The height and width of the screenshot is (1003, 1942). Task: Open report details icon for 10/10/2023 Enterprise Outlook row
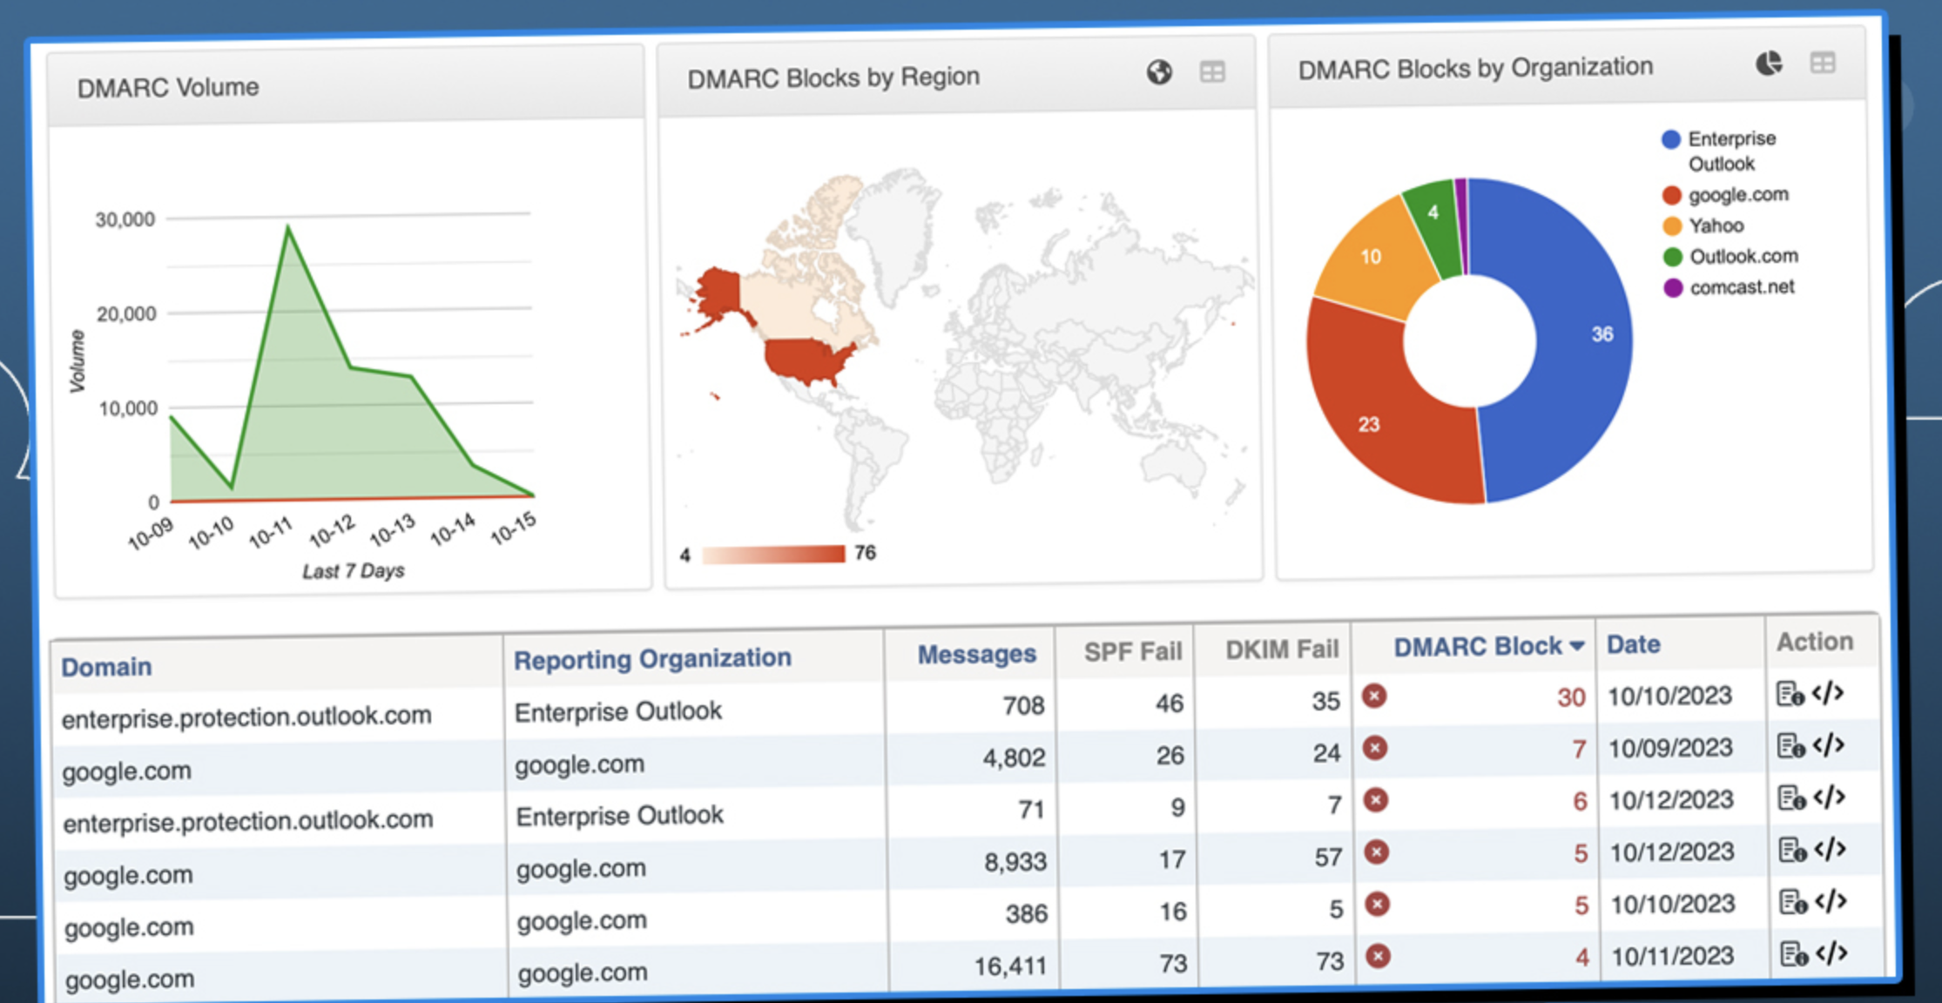pyautogui.click(x=1790, y=694)
